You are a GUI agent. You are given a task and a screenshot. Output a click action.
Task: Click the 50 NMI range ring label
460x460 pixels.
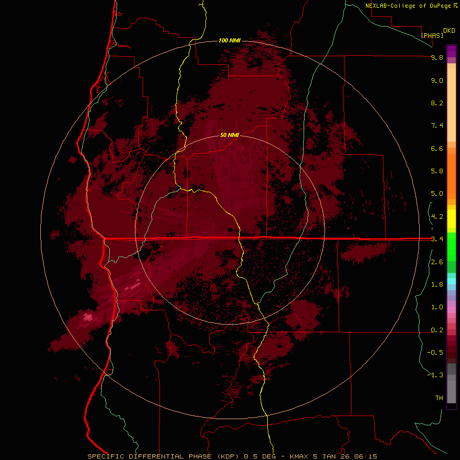click(229, 135)
